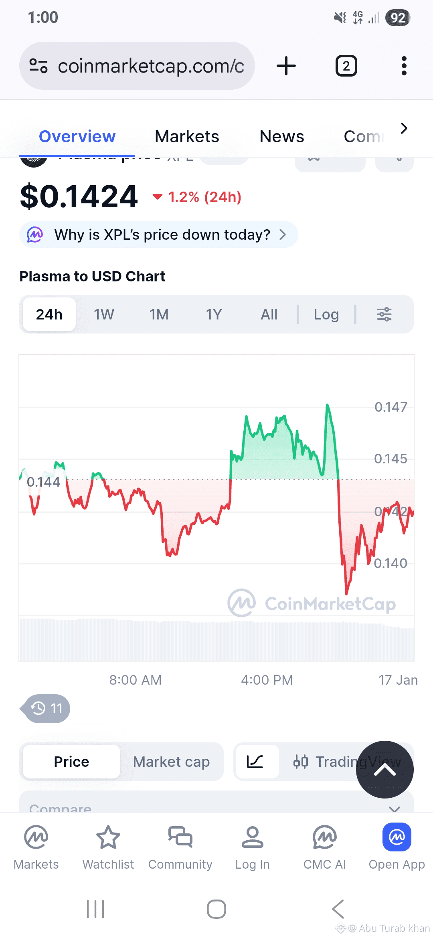Switch chart range to 1W
The image size is (433, 938).
(x=104, y=314)
